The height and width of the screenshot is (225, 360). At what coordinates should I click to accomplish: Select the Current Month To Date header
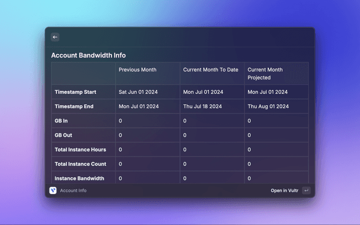(210, 70)
